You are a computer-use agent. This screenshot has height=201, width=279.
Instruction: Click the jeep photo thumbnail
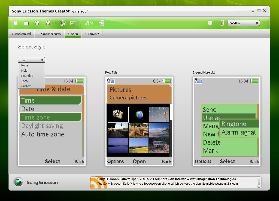159,146
